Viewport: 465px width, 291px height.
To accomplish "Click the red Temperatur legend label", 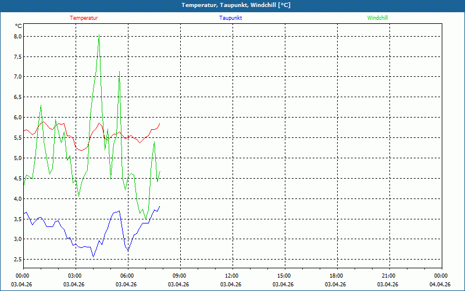I will (x=84, y=18).
